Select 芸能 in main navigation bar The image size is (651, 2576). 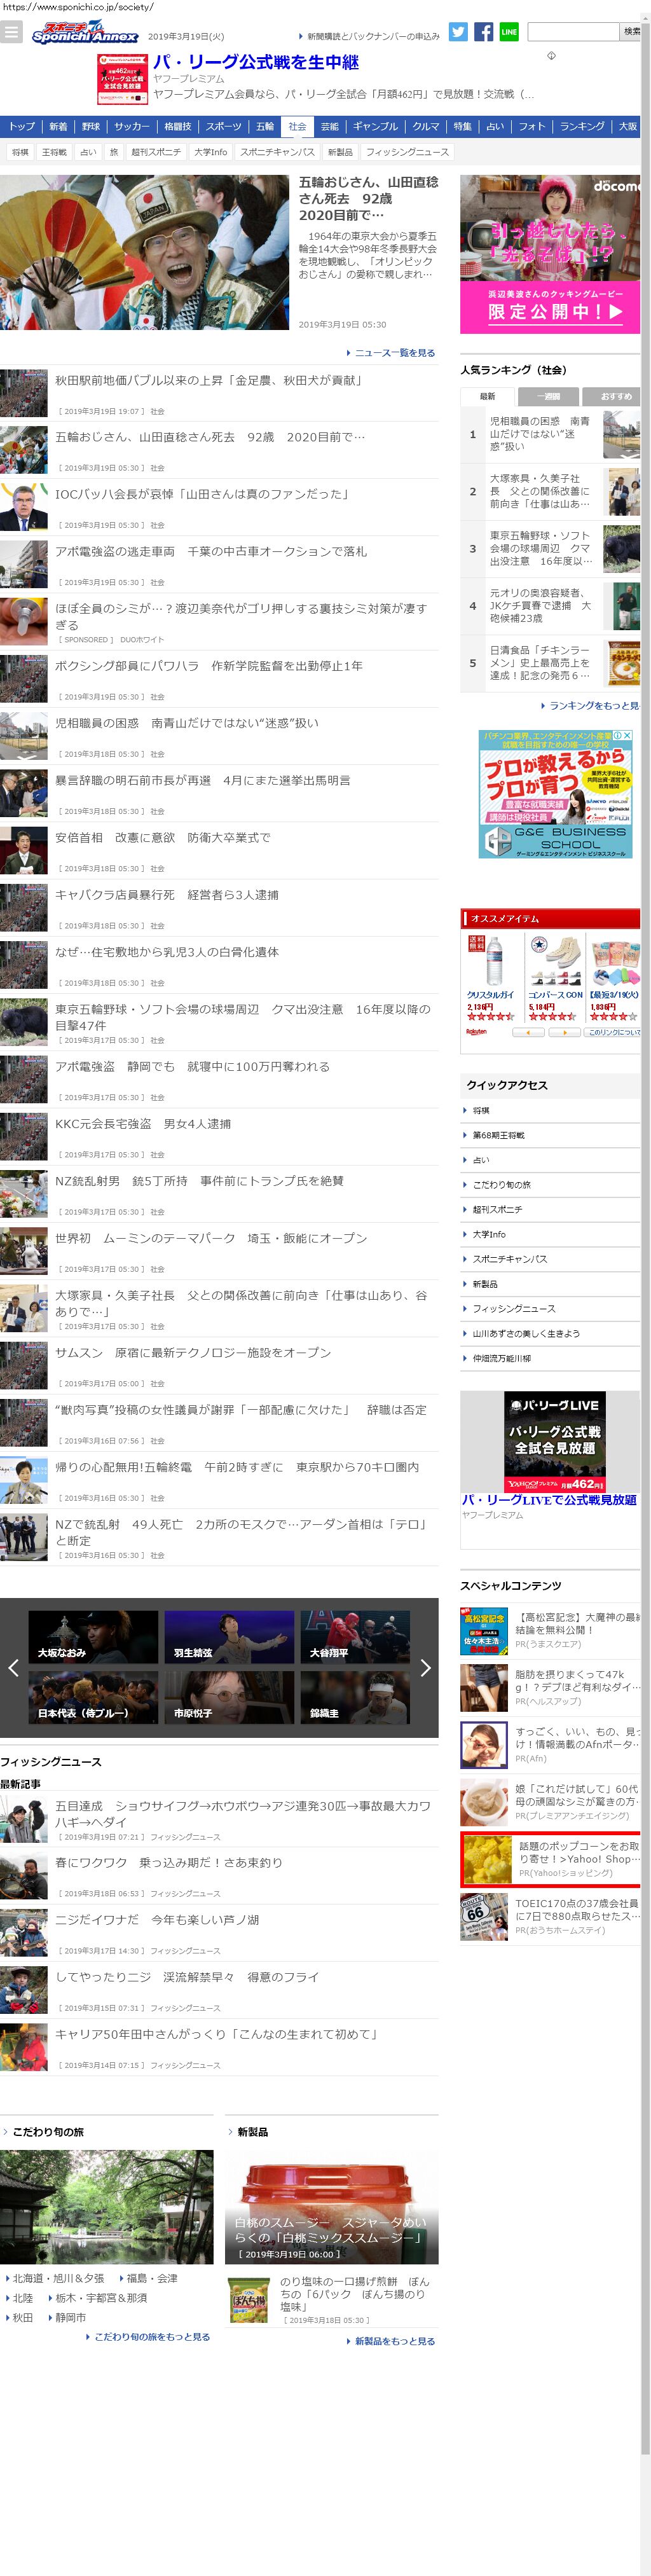click(330, 127)
